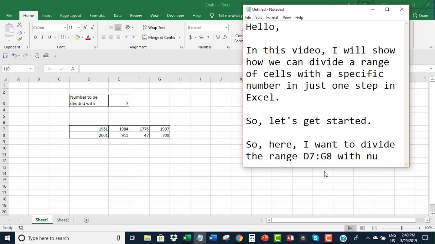Expand the Borders dropdown arrow

(x=69, y=37)
